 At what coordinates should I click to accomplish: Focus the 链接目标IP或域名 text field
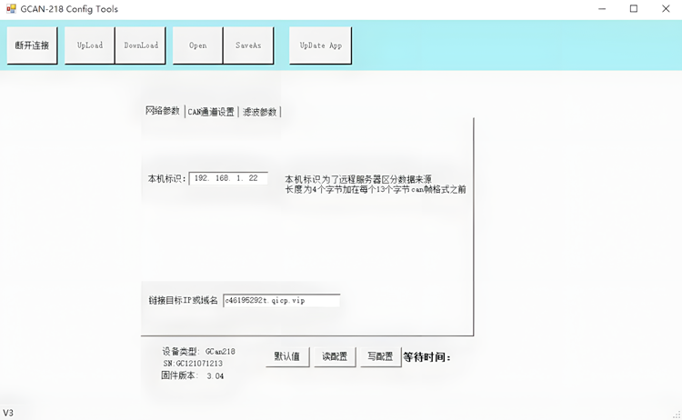point(281,300)
